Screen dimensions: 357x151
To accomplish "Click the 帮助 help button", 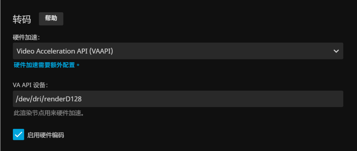I will point(51,19).
